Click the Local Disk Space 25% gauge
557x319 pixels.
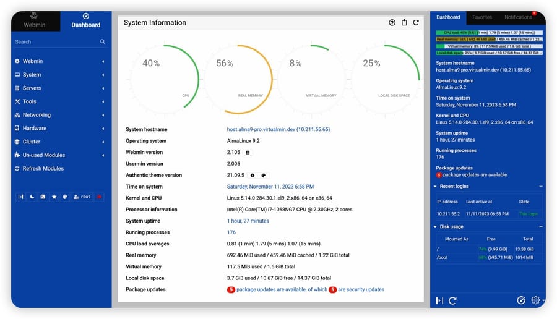coord(386,79)
